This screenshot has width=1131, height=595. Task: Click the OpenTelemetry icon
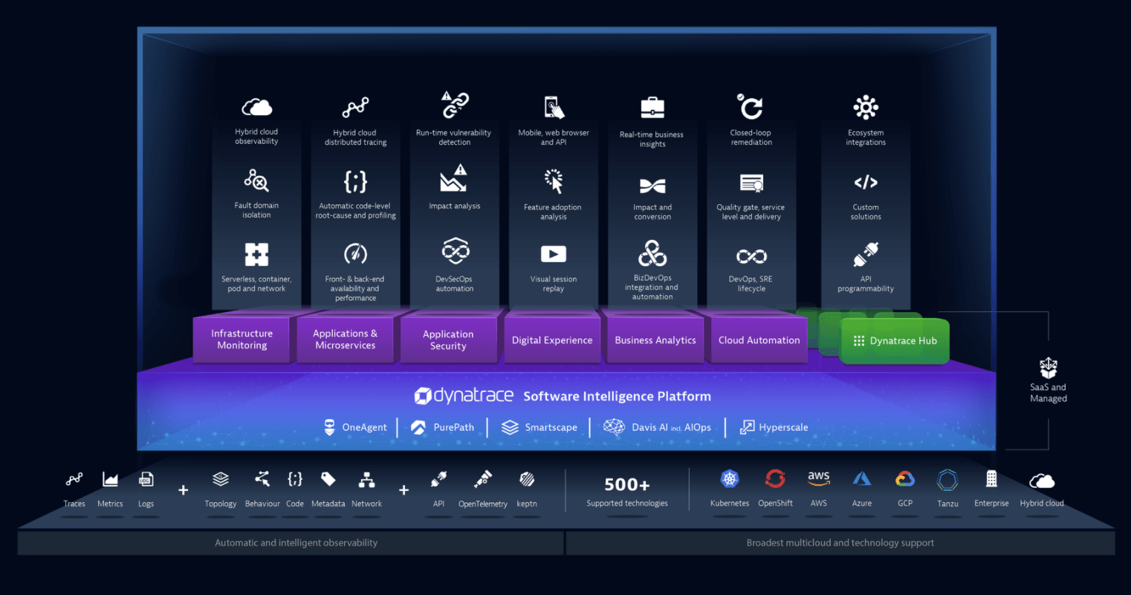(482, 479)
